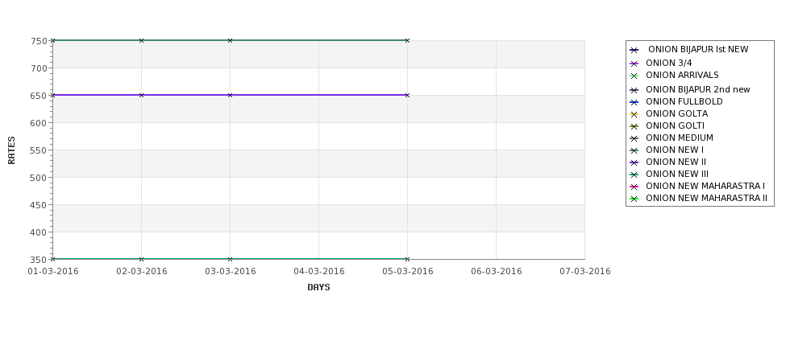
Task: Click the ONION GOLTA yellow legend marker
Action: pos(634,114)
